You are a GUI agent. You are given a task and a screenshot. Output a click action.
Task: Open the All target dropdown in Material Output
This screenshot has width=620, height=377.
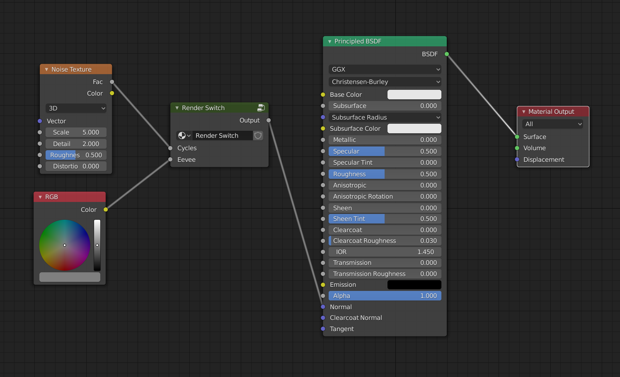(x=552, y=124)
